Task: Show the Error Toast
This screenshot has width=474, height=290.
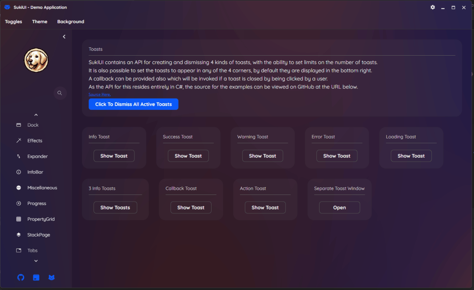Action: [337, 156]
